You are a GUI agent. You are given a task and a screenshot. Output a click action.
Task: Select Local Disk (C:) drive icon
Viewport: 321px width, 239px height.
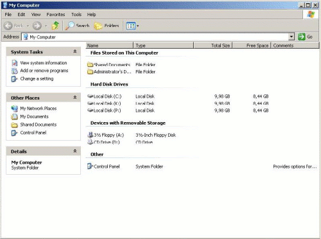(90, 96)
